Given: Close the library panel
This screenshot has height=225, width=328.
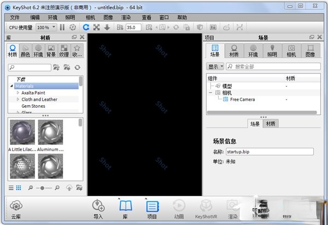Looking at the screenshot, I should pyautogui.click(x=82, y=37).
